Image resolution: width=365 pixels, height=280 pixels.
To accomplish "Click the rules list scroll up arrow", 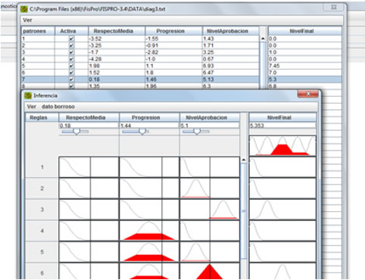I will pos(244,160).
